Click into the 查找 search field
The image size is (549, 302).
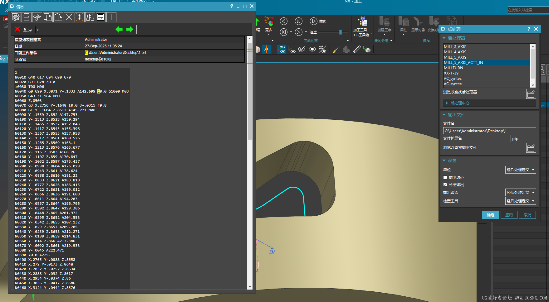click(74, 30)
